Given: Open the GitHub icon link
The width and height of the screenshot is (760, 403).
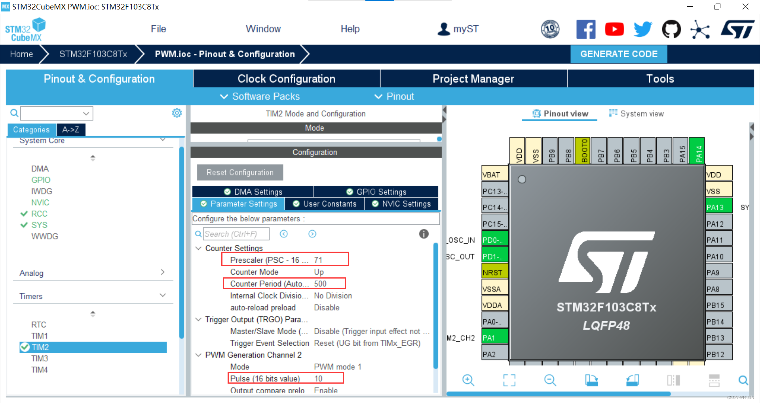Looking at the screenshot, I should 671,29.
